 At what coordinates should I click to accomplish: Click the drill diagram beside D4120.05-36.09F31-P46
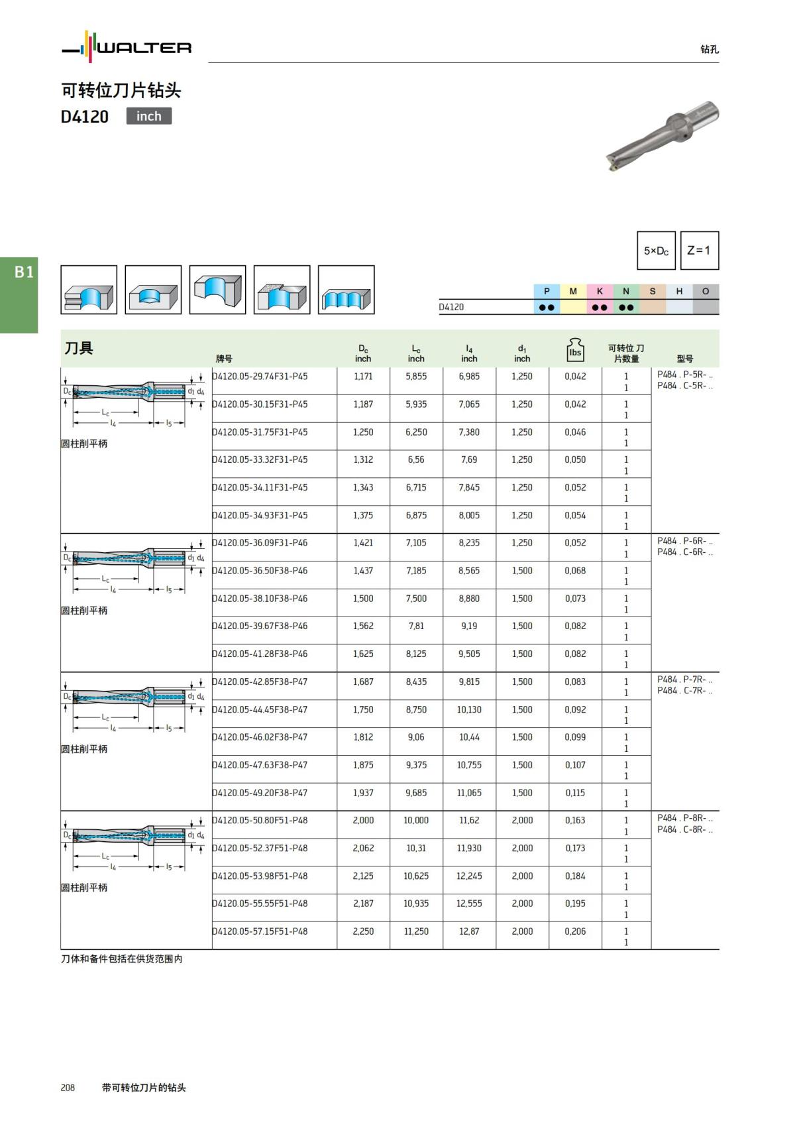click(x=133, y=566)
